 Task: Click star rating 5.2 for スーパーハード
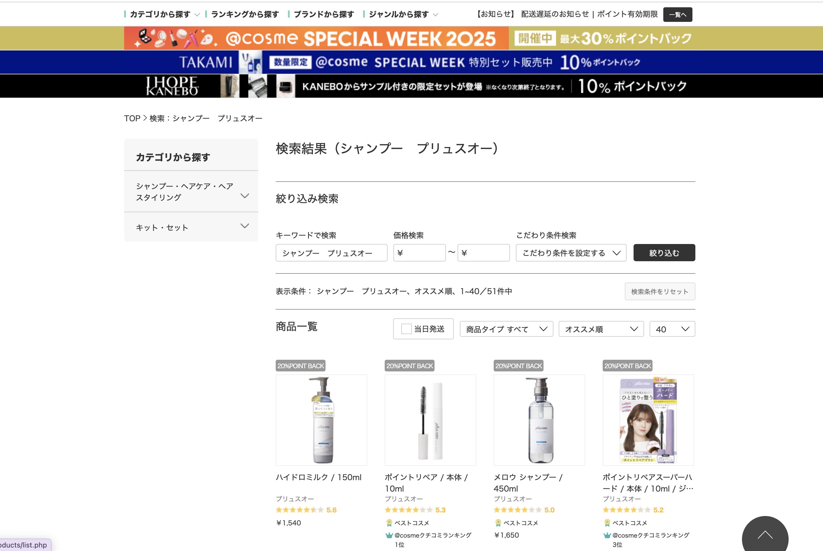pyautogui.click(x=633, y=510)
